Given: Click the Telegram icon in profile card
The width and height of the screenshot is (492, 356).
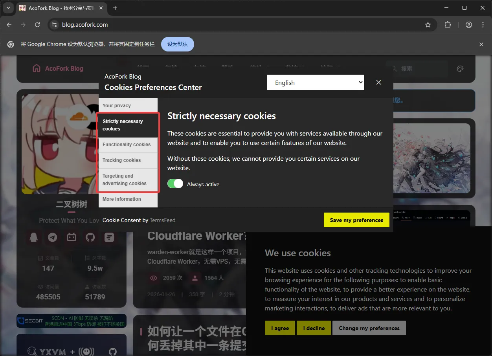Looking at the screenshot, I should coord(53,237).
